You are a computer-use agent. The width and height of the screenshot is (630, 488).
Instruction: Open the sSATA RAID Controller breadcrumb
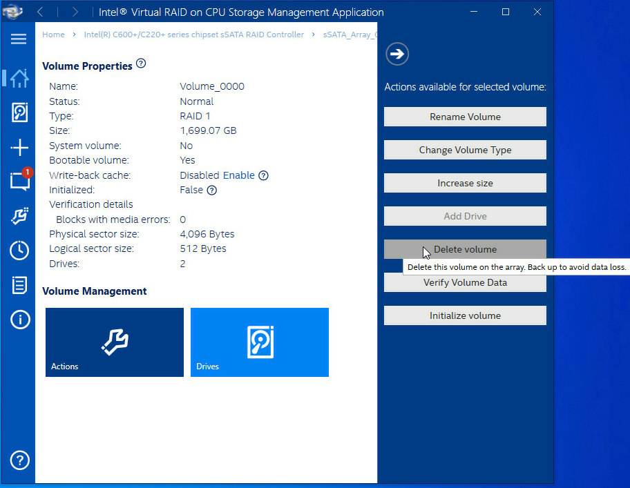(x=193, y=35)
